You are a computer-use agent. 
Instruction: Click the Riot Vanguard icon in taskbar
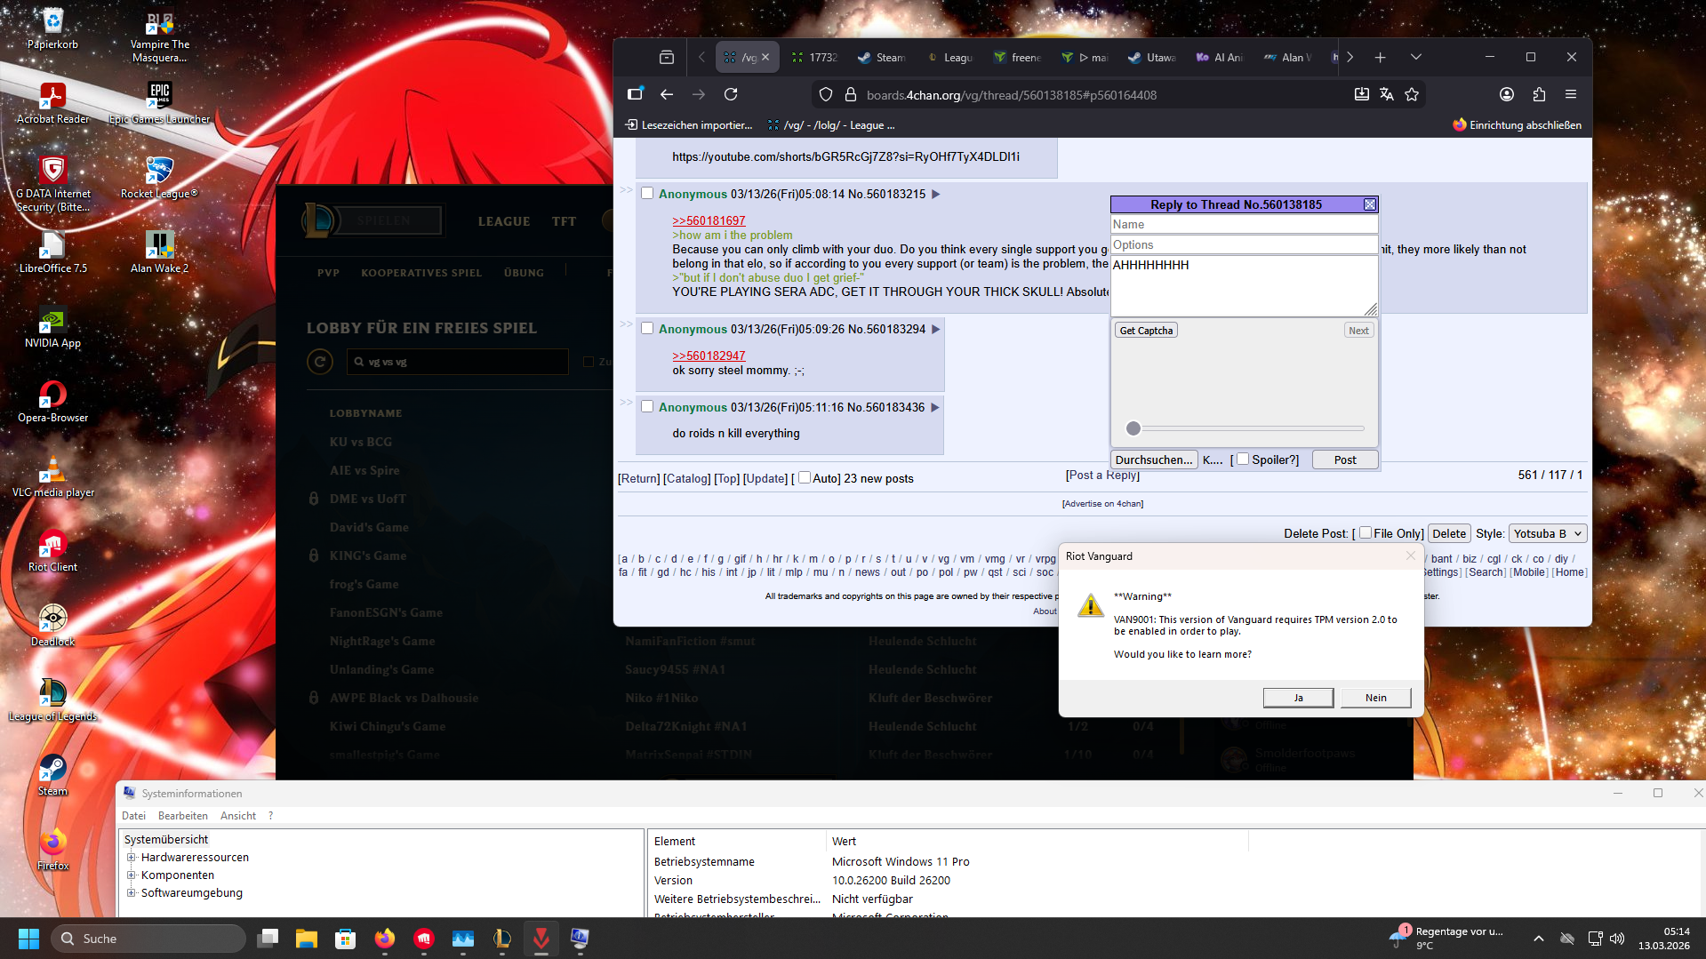pos(541,939)
